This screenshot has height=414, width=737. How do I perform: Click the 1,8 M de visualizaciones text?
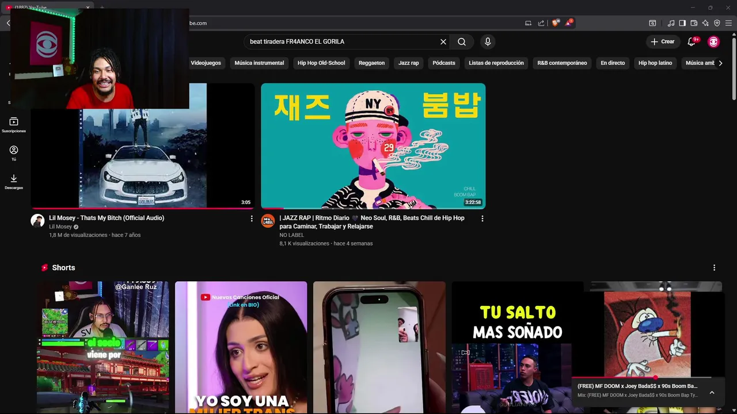pos(78,235)
